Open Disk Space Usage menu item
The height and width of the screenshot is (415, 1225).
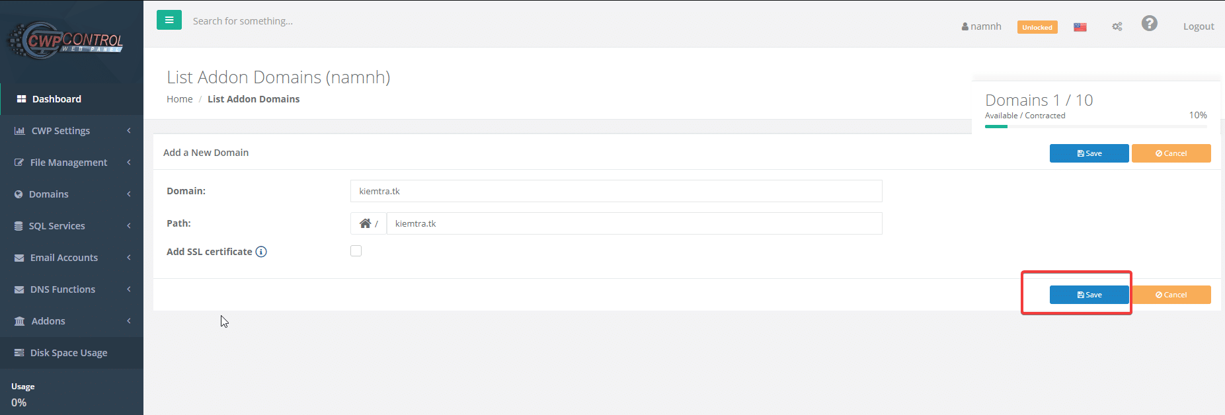[x=69, y=353]
